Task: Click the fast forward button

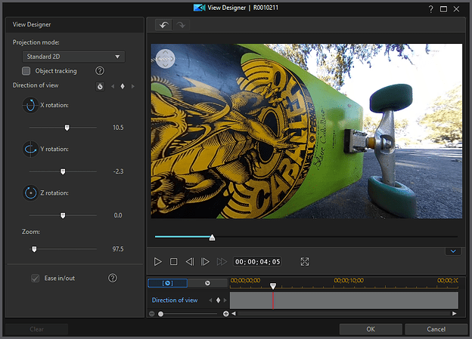Action: coord(222,262)
